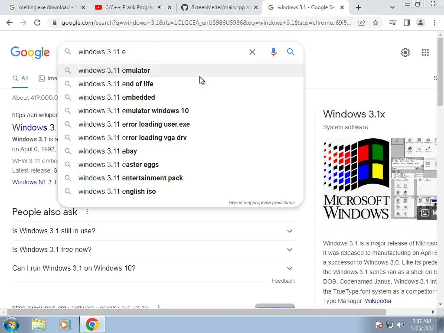Open the Wikipedia Windows 3. result title
Image resolution: width=444 pixels, height=333 pixels.
(x=34, y=127)
